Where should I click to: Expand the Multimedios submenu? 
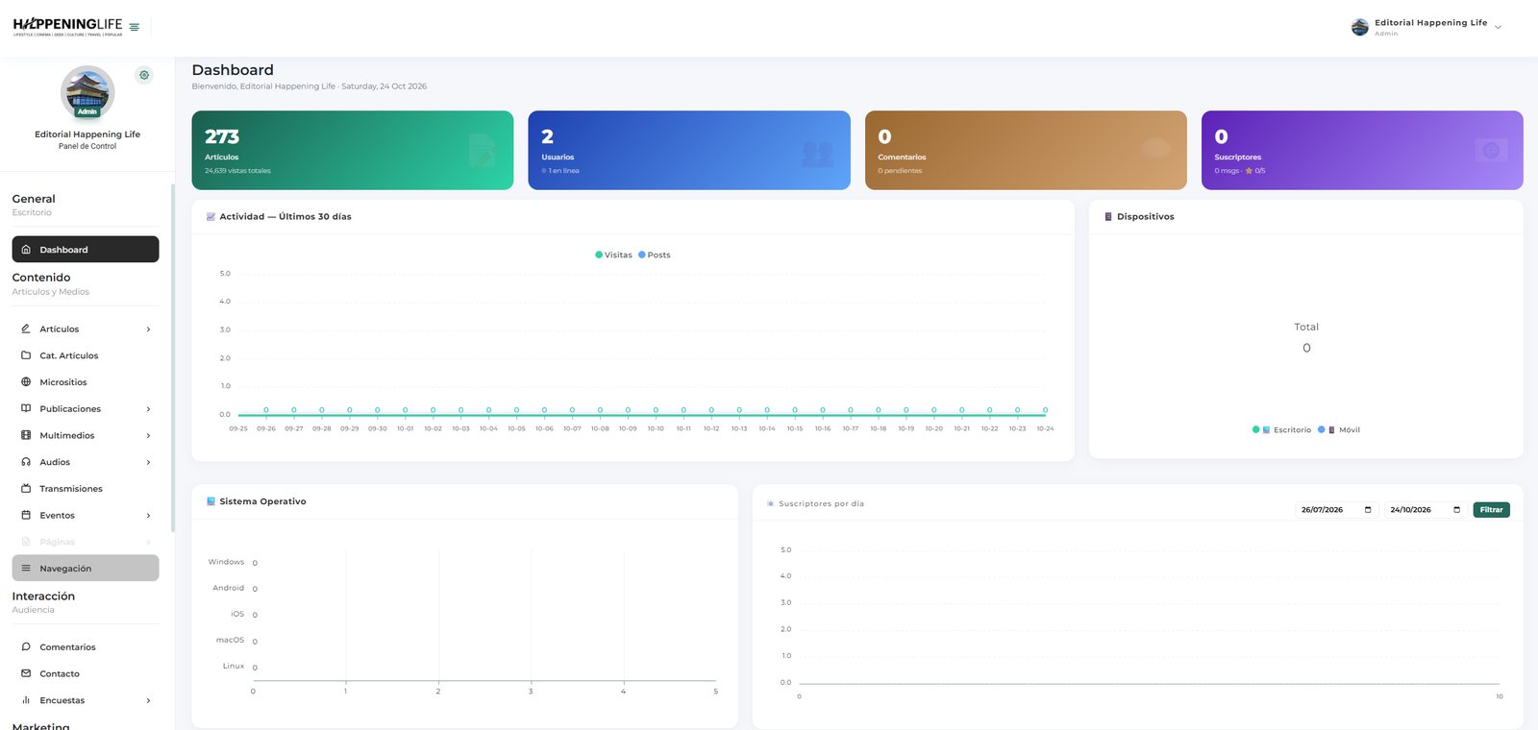86,435
